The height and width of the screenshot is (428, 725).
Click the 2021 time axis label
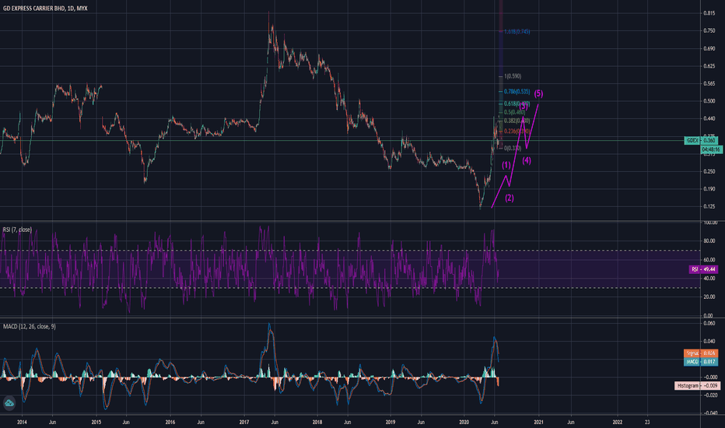538,422
